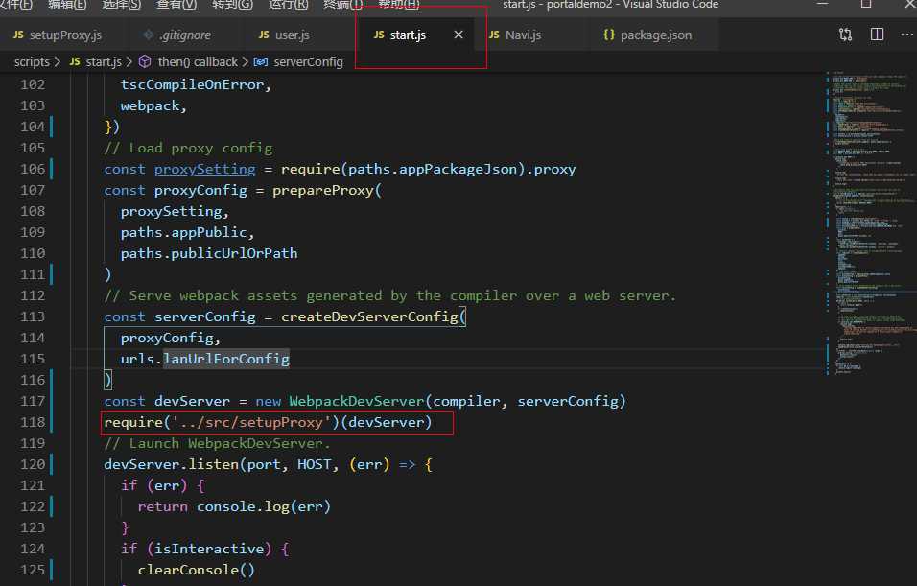Viewport: 917px width, 586px height.
Task: Click the clearConsole() call on line 125
Action: tap(197, 570)
